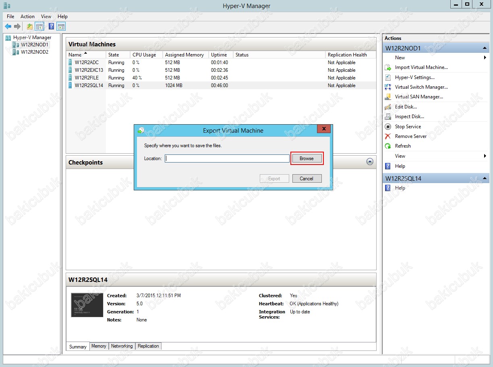Switch to the Memory tab
This screenshot has width=493, height=367.
99,346
